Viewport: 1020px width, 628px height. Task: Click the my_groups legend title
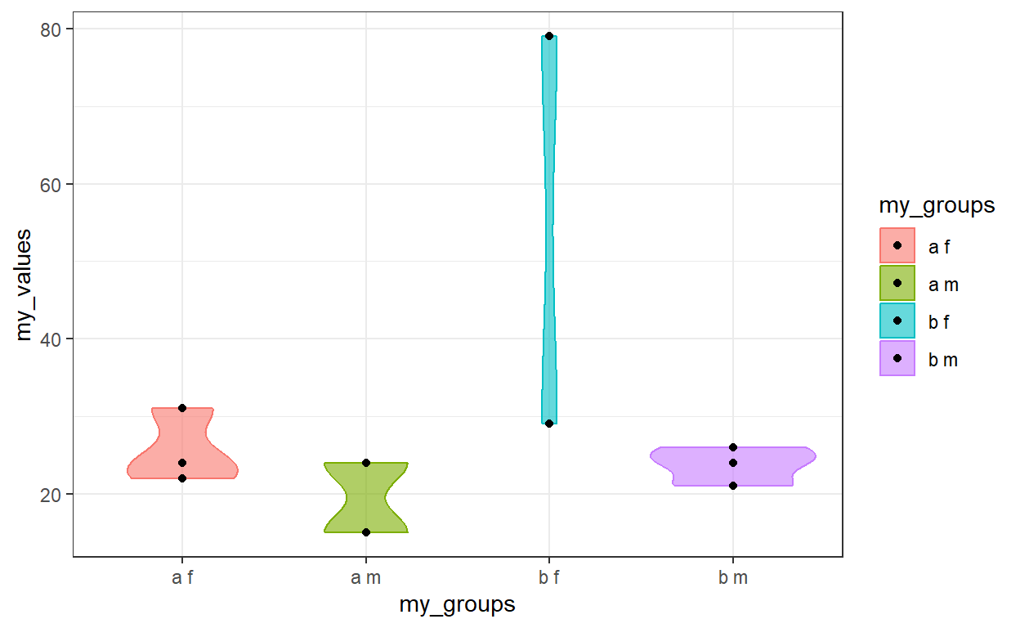937,206
